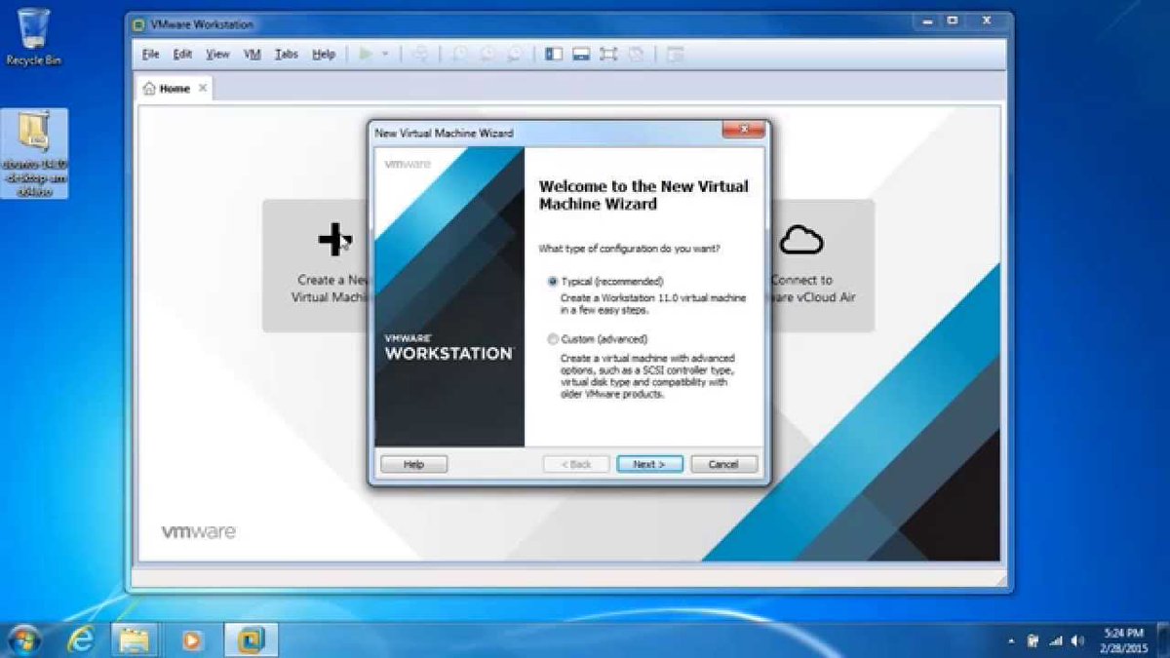This screenshot has width=1170, height=658.
Task: Open the File menu in VMware Workstation
Action: click(x=150, y=55)
